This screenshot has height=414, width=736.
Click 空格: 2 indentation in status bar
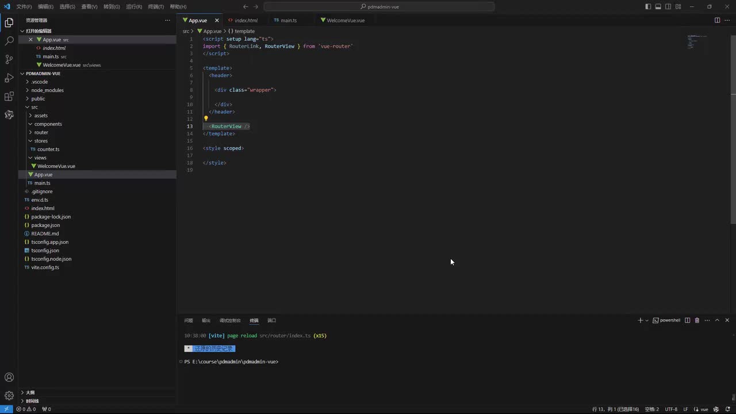(x=652, y=409)
